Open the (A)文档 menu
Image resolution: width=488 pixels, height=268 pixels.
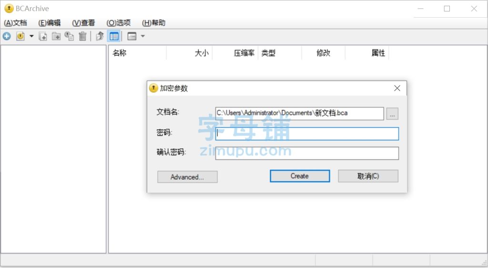pos(15,23)
